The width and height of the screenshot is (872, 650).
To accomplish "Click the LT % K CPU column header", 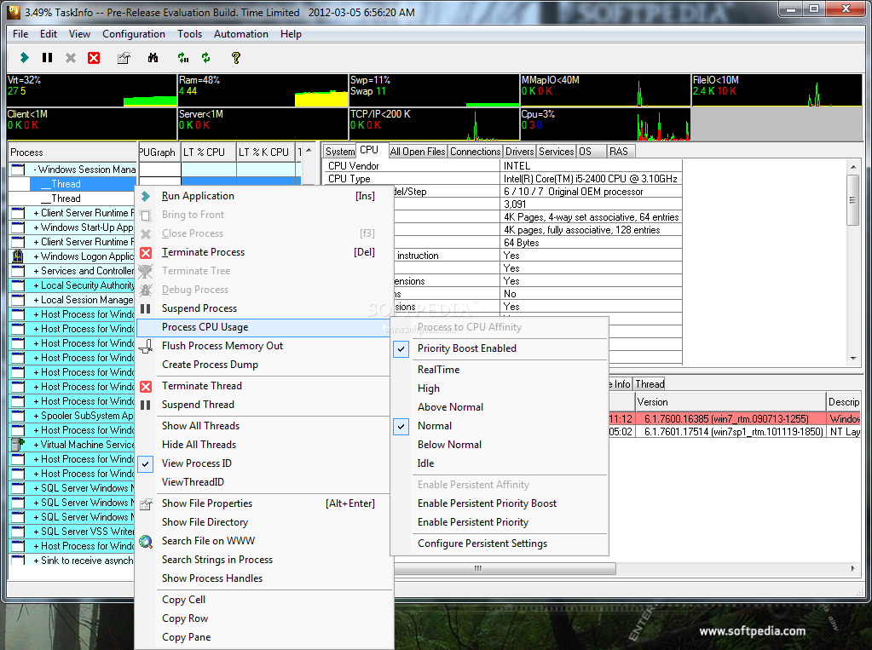I will 263,152.
